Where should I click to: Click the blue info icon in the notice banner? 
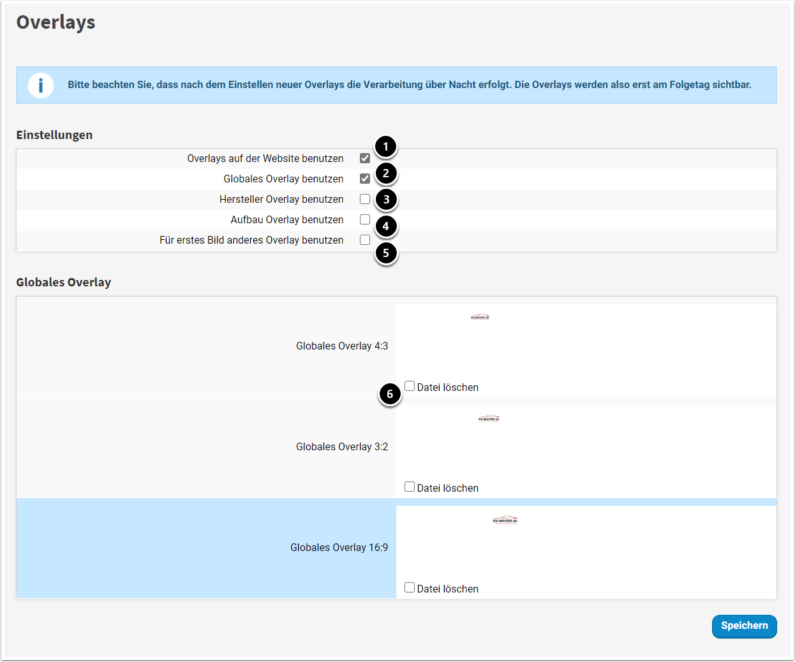(41, 85)
